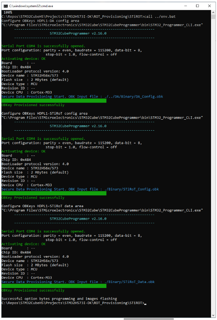
Task: Click the STiRoT_Config green progress bar
Action: [53, 193]
